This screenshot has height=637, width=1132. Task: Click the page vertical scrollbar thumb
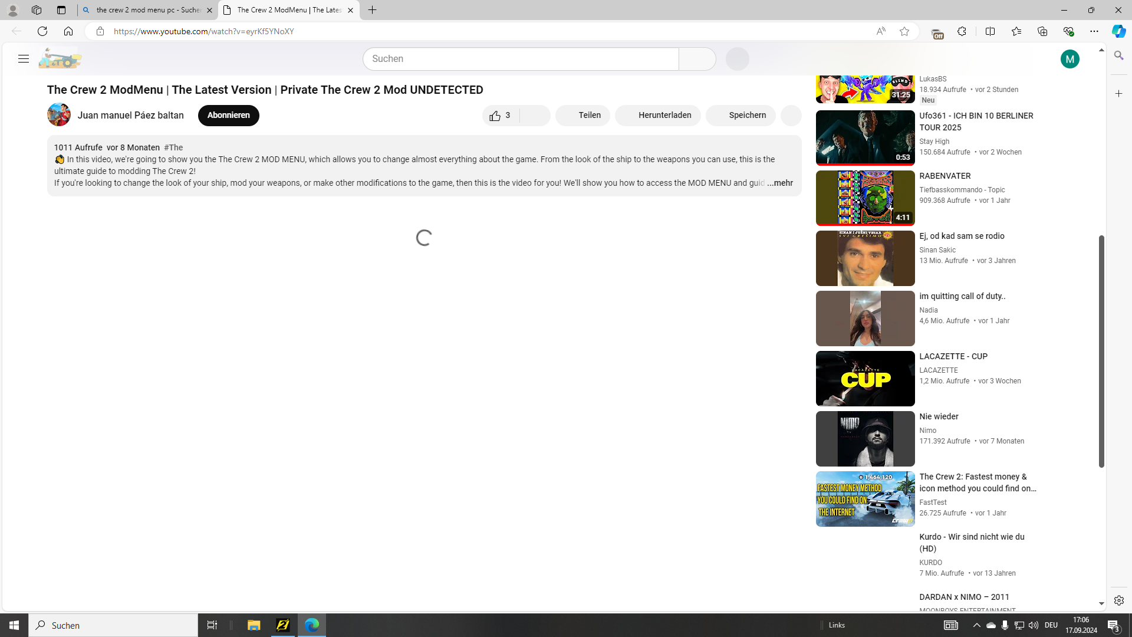(x=1101, y=351)
